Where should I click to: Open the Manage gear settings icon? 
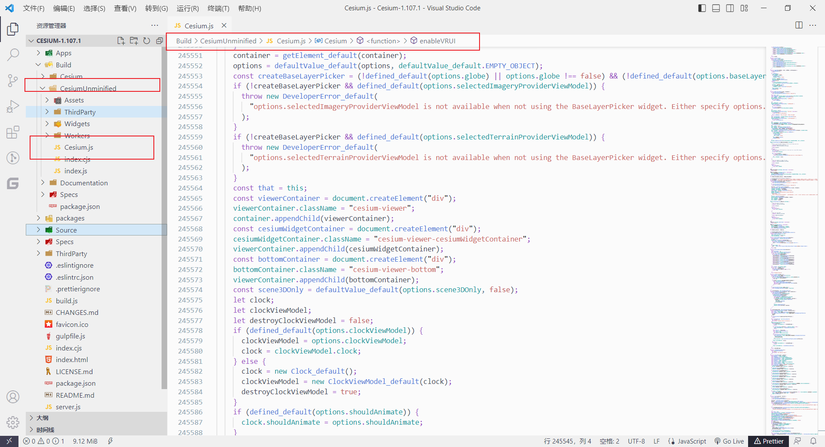coord(13,423)
